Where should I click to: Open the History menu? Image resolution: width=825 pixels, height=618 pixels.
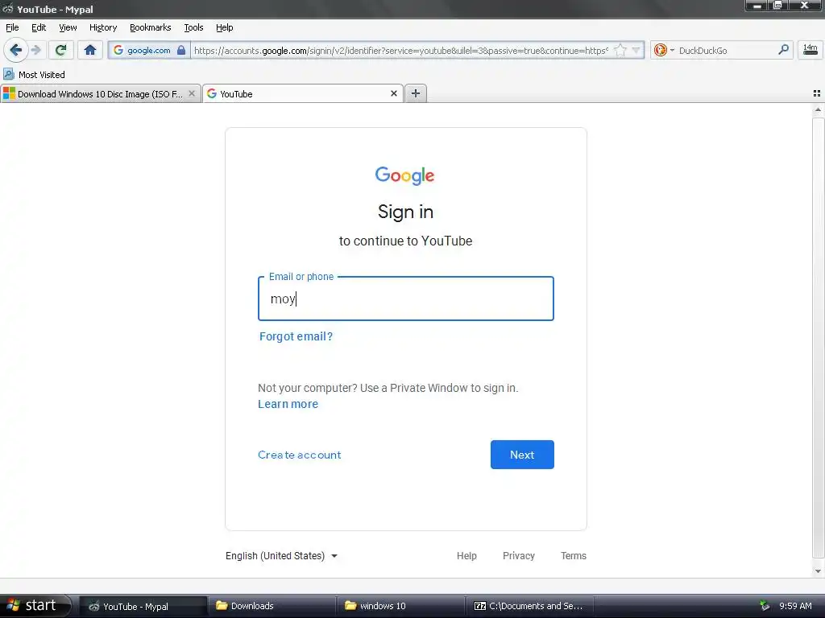click(103, 27)
